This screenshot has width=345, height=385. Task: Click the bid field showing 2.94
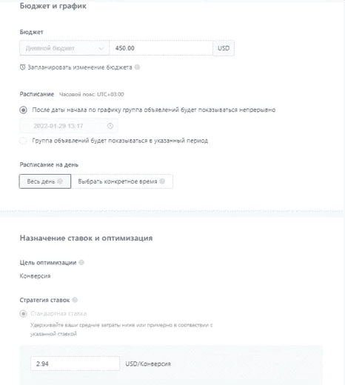coord(75,364)
